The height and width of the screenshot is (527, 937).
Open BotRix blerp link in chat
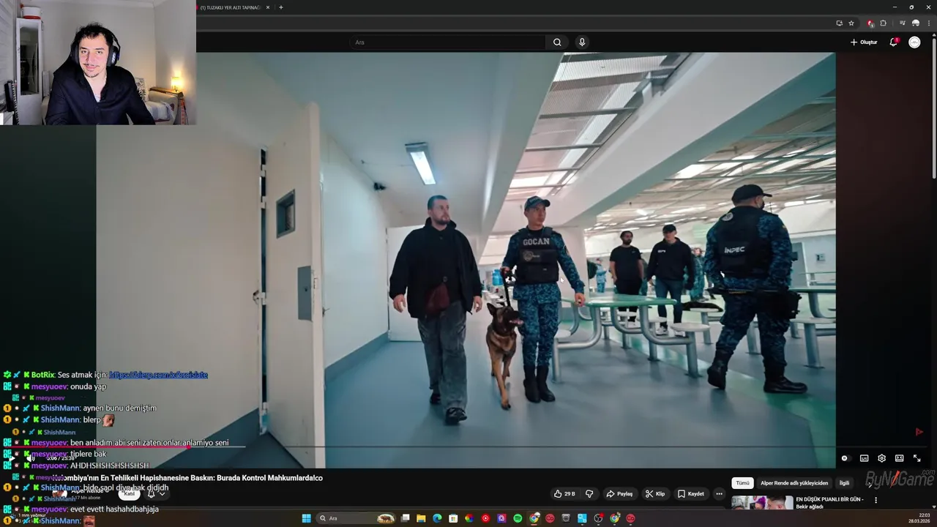[158, 375]
